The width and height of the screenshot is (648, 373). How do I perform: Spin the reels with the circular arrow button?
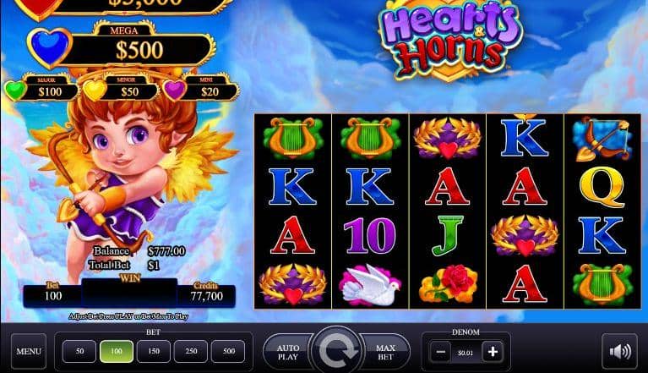click(x=337, y=351)
